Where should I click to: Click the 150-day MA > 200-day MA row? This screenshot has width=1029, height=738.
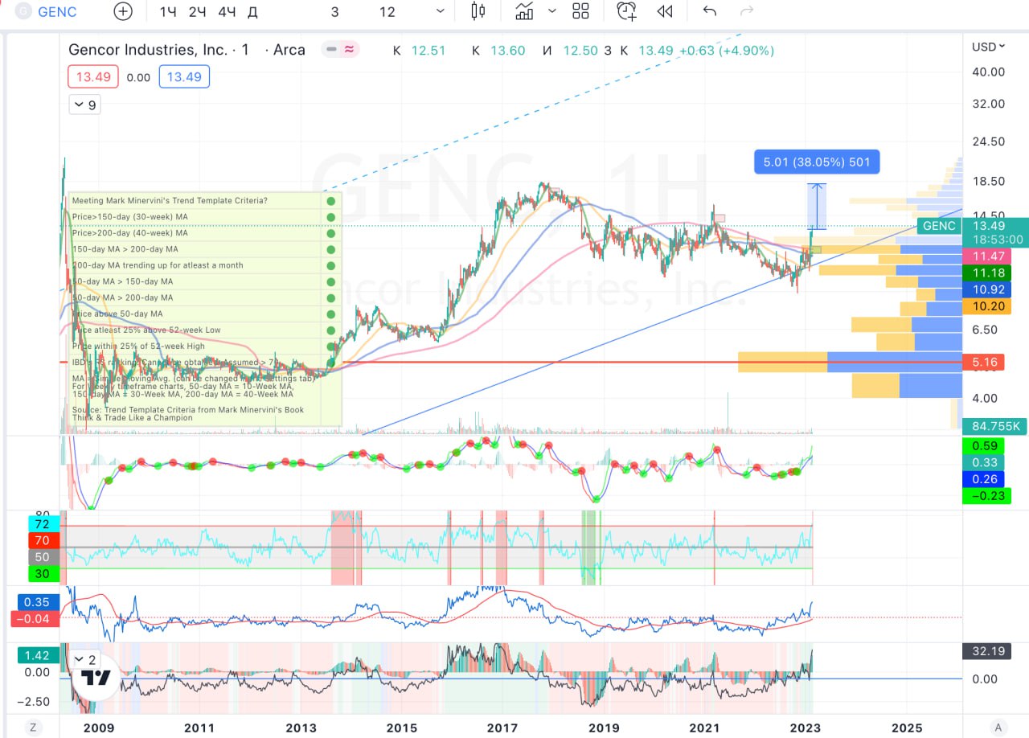[x=204, y=249]
